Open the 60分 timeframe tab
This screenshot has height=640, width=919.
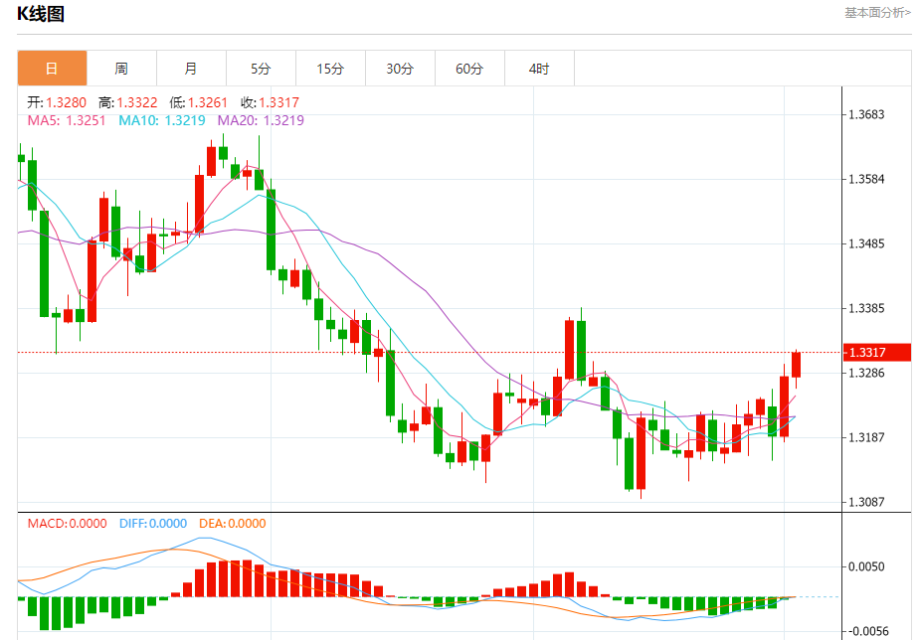pos(469,69)
